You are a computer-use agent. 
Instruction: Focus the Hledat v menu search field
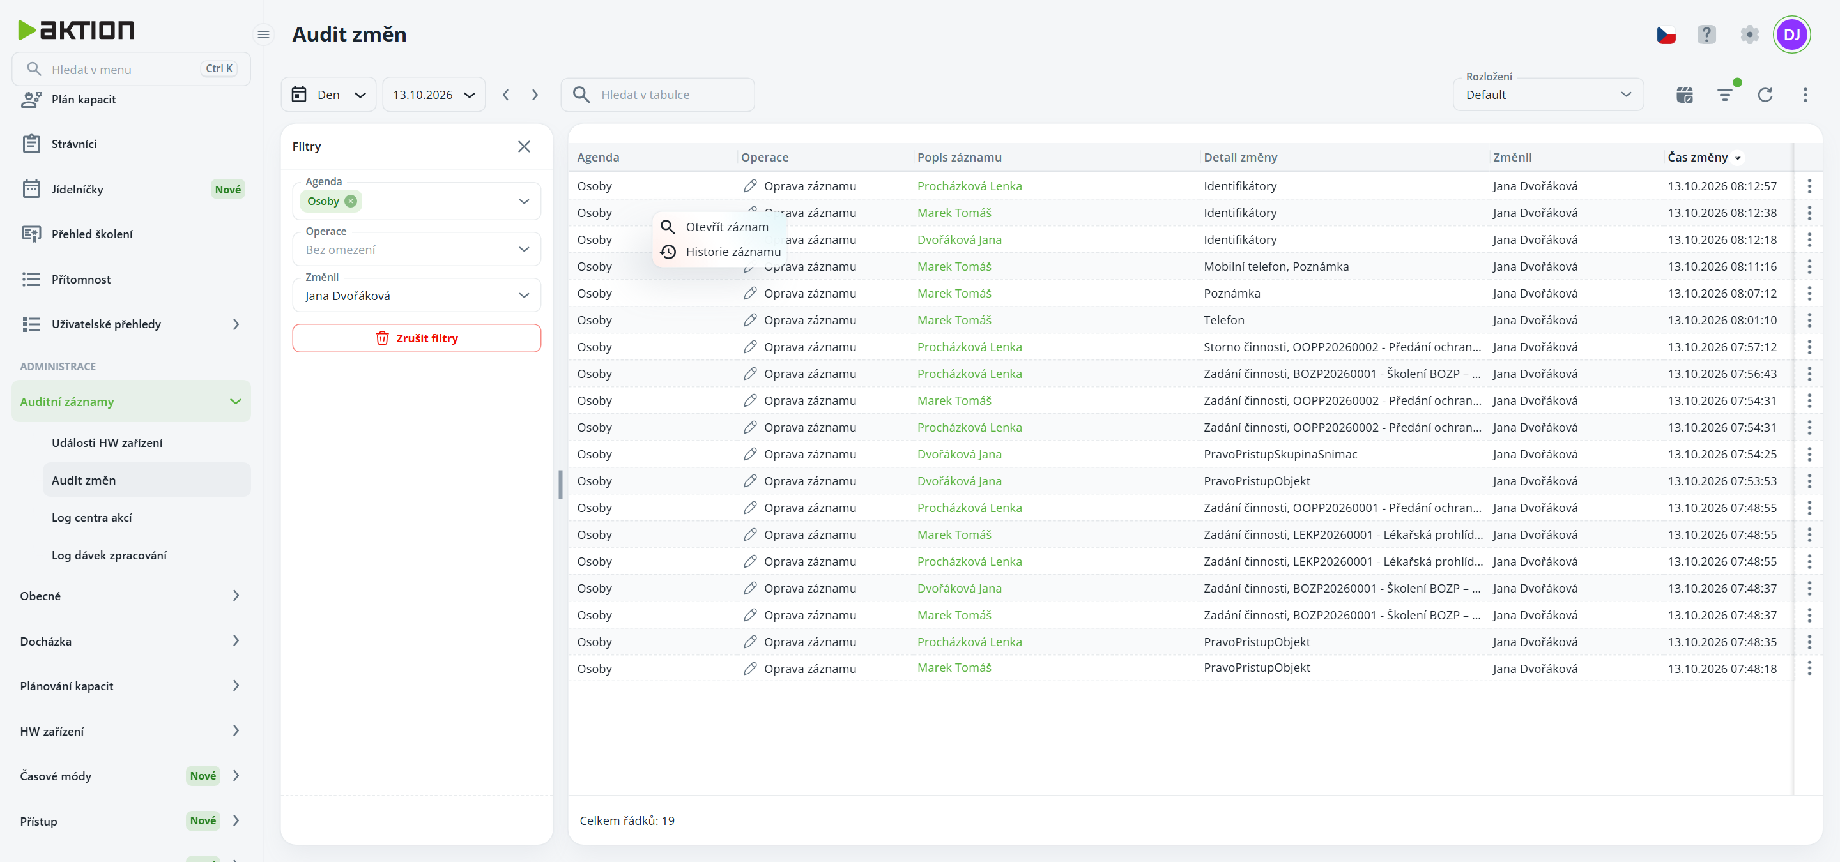(x=132, y=69)
